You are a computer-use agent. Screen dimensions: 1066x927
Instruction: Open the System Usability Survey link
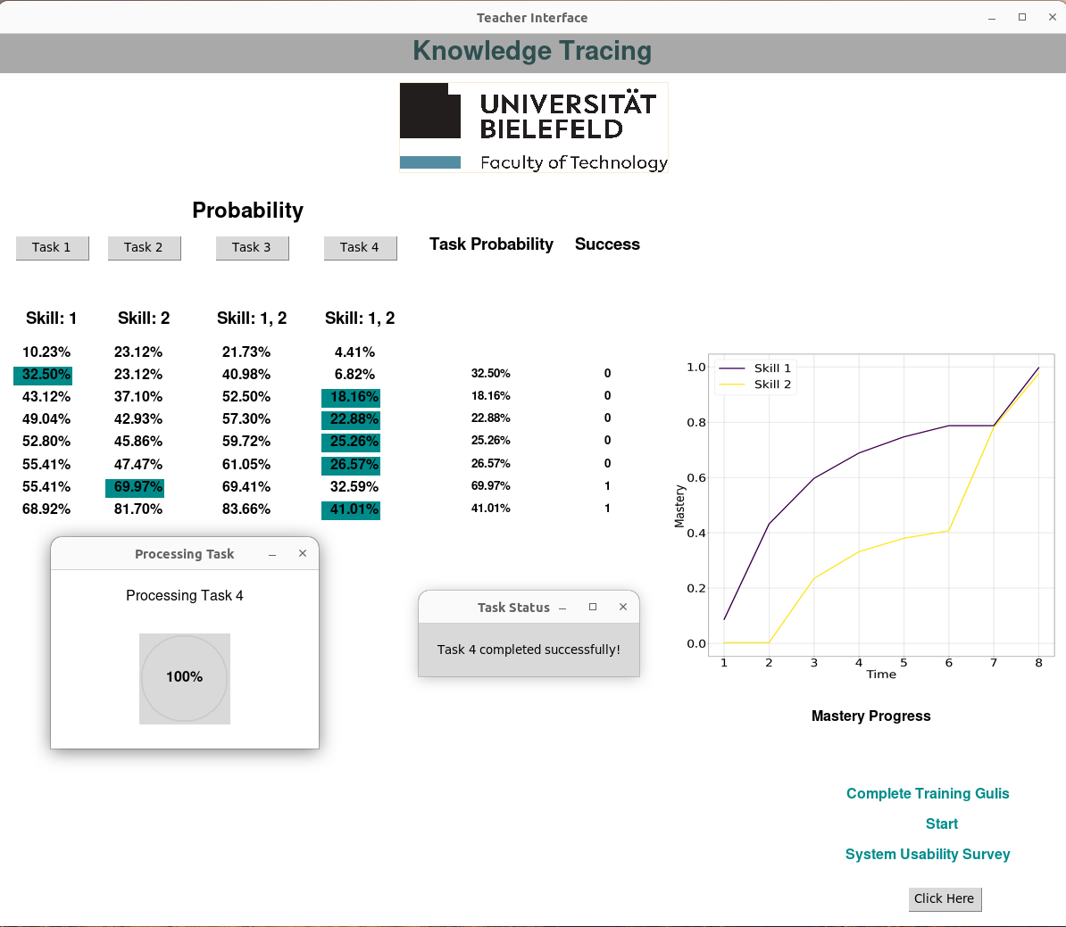coord(928,854)
